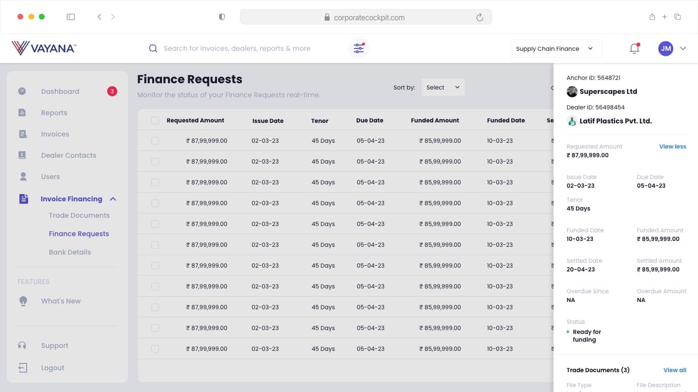The image size is (698, 392).
Task: Sort by the Requested Amount column header
Action: 195,121
